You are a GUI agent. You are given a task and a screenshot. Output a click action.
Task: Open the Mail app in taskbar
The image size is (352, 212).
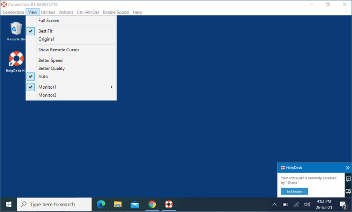point(135,204)
